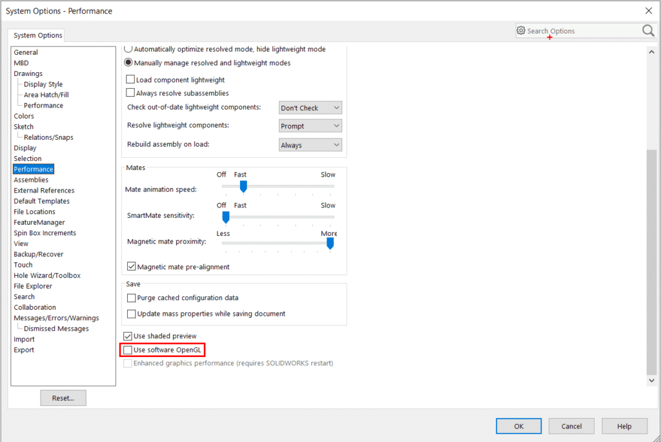Open FeatureManager options
The image size is (661, 442).
point(39,222)
